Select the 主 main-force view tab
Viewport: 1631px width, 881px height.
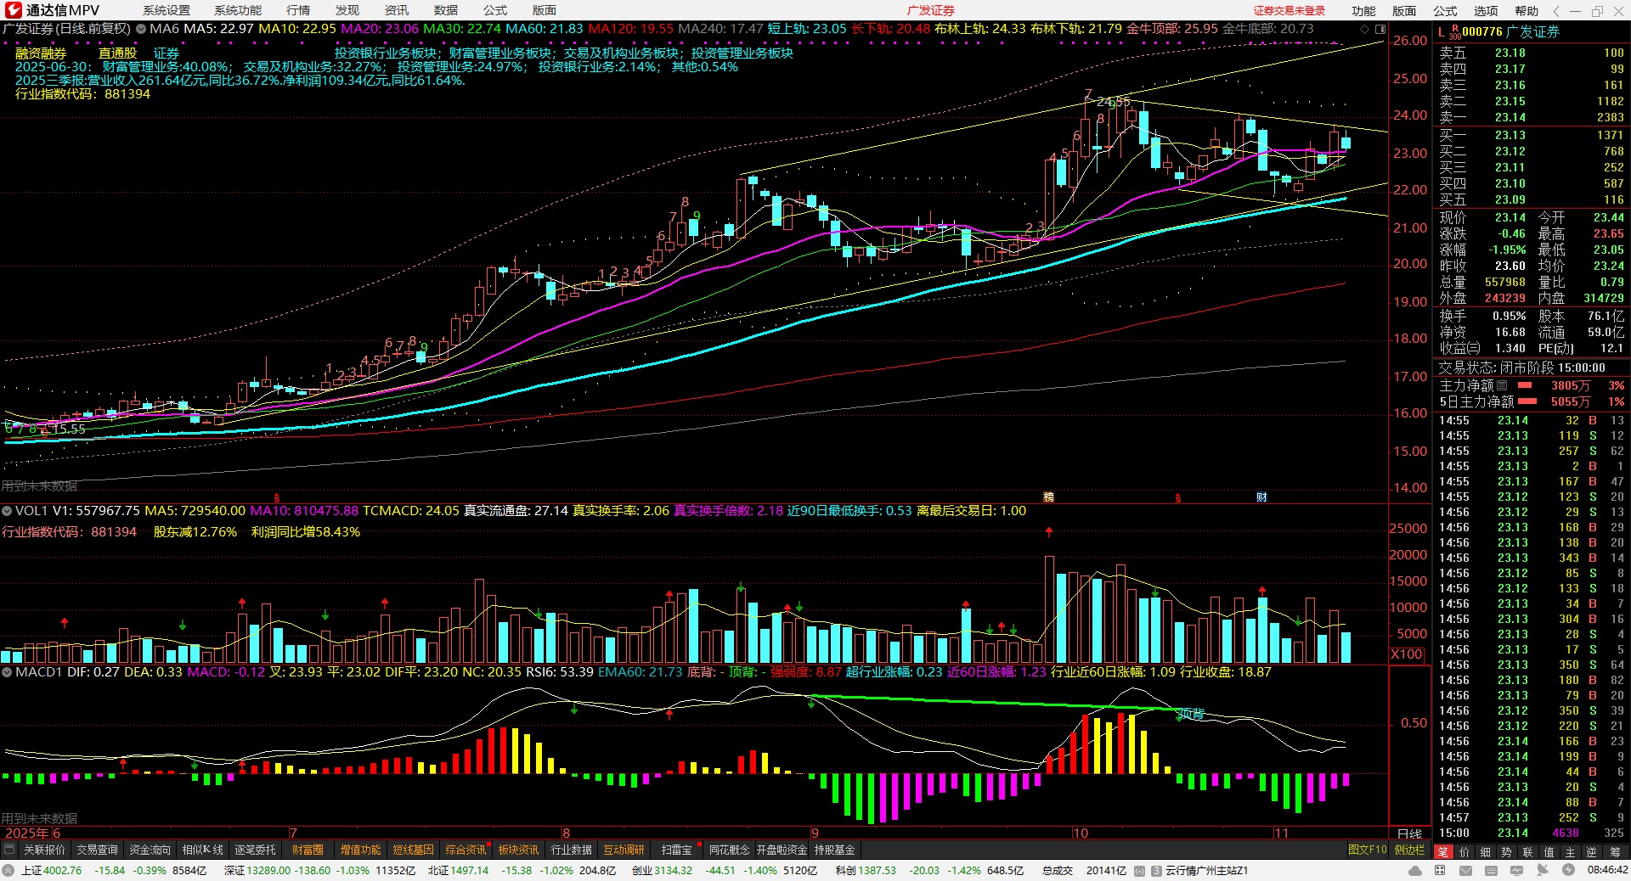(1571, 851)
